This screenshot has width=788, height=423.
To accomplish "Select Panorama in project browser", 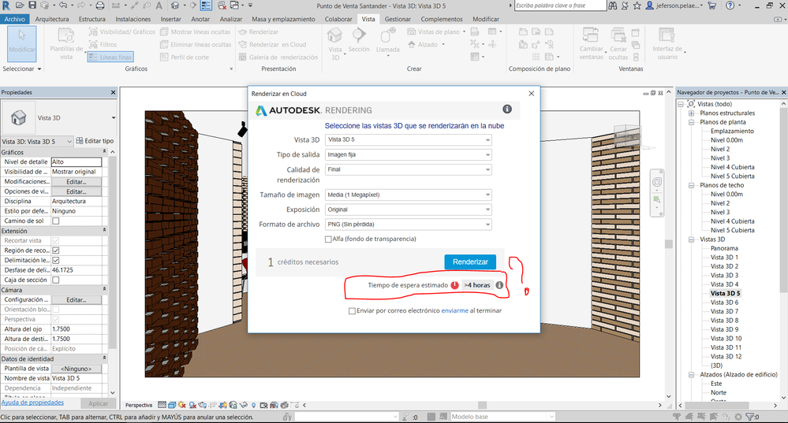I will tap(724, 248).
